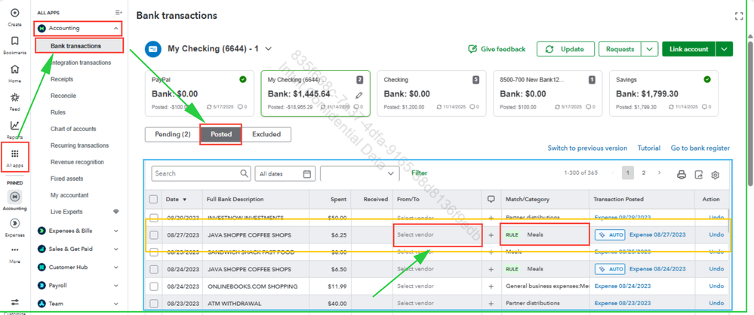The image size is (754, 315).
Task: Sort by the Date column header
Action: [176, 199]
